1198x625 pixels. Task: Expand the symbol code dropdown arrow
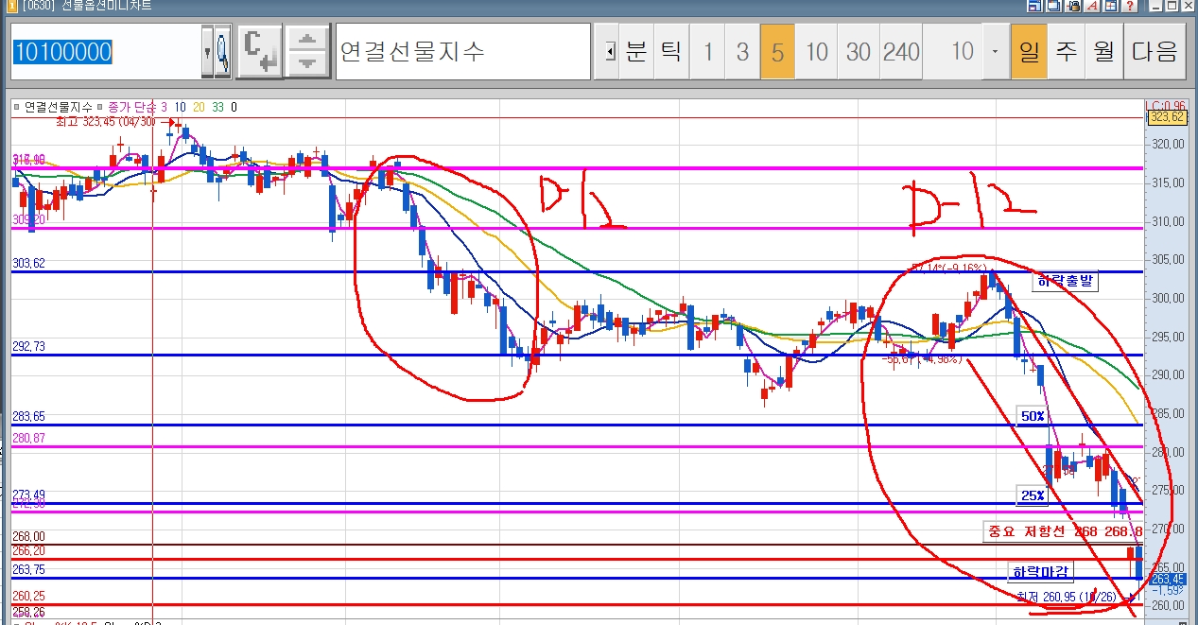tap(207, 51)
